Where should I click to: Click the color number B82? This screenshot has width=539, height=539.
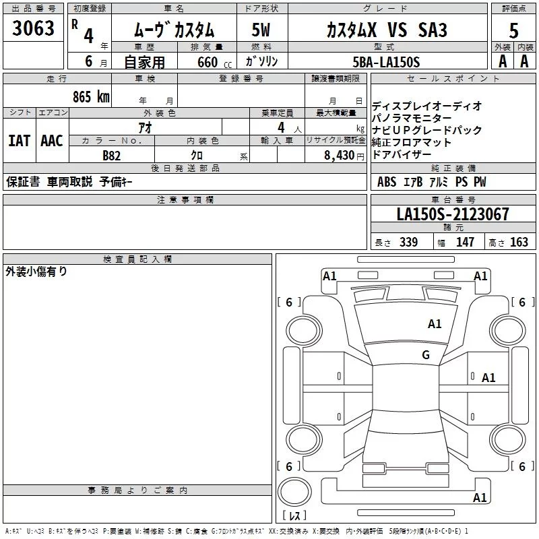(112, 156)
